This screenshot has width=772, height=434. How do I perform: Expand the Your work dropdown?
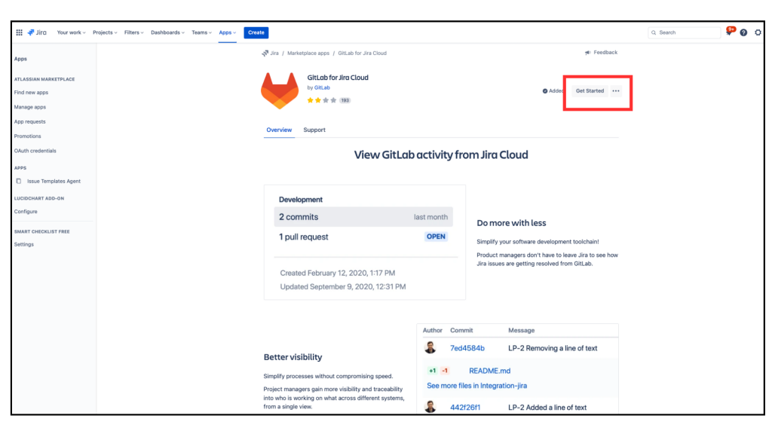pyautogui.click(x=72, y=32)
